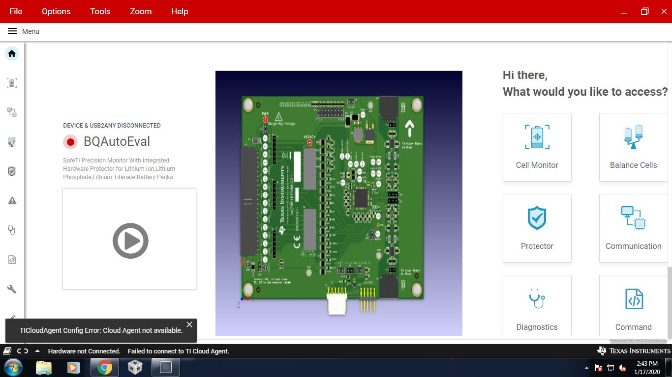
Task: Open the Tools menu
Action: (x=100, y=11)
